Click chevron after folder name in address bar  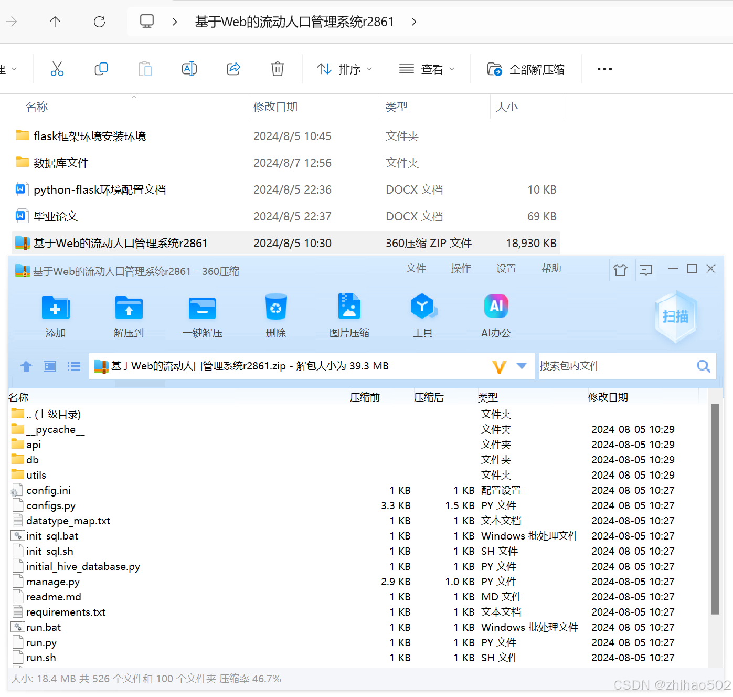(414, 22)
